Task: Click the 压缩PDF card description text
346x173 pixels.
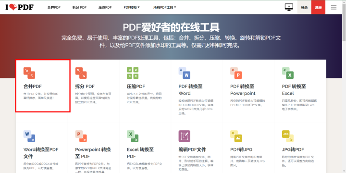Action: (x=144, y=98)
